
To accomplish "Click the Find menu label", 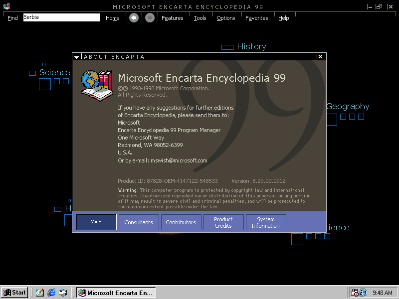I will tap(12, 18).
